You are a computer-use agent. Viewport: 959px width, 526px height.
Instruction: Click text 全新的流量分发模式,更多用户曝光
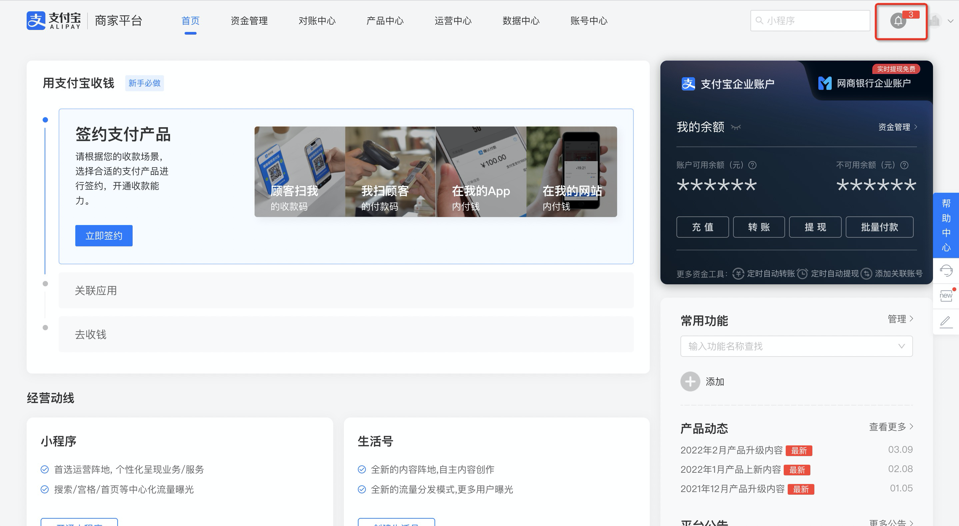coord(442,489)
